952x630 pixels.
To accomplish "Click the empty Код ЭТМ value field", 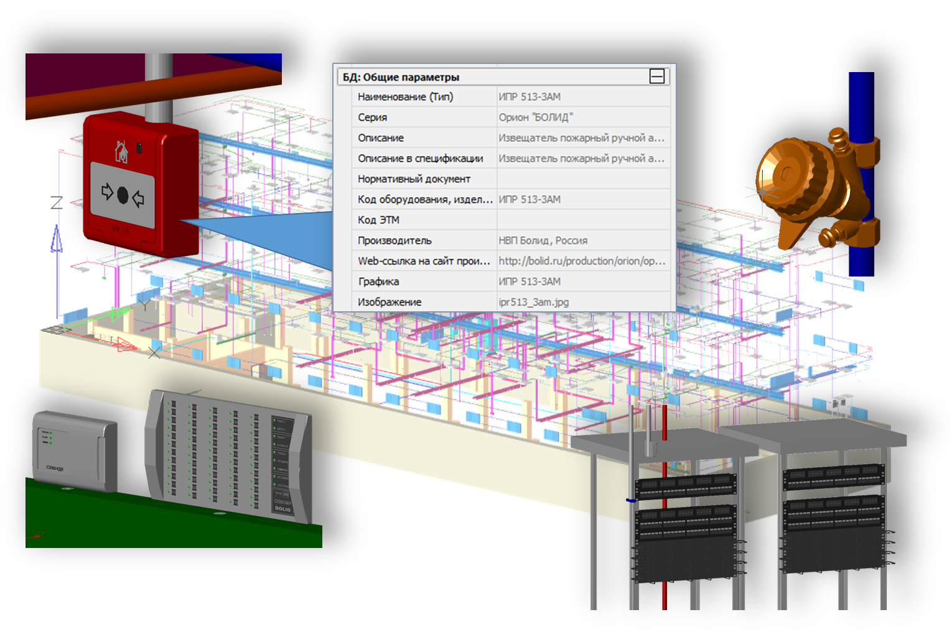I will pyautogui.click(x=584, y=220).
